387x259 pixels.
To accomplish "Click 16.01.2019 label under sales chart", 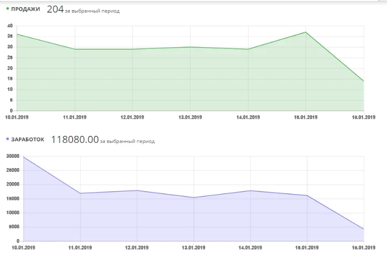I will 363,117.
